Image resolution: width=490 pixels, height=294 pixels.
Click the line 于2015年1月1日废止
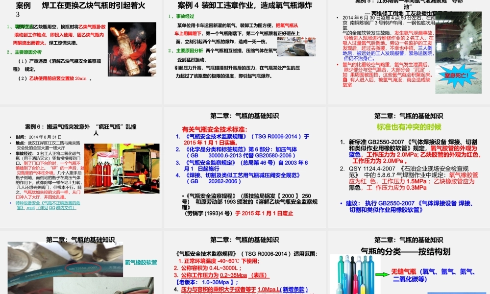click(x=264, y=213)
